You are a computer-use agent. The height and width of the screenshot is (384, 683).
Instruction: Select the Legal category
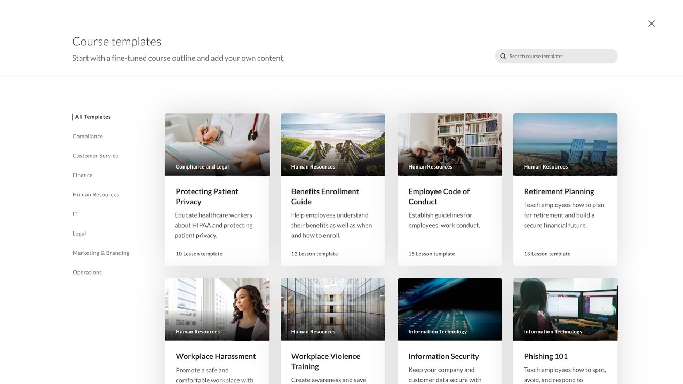(80, 234)
